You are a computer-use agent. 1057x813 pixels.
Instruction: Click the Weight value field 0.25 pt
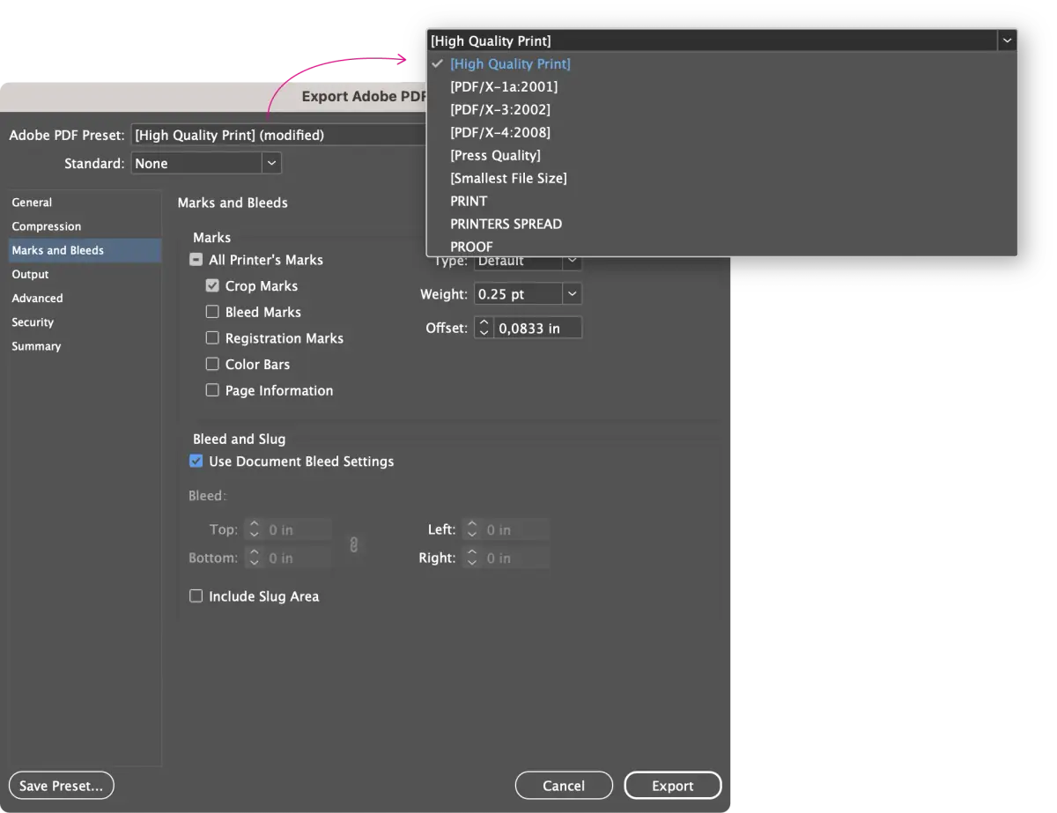click(x=518, y=294)
